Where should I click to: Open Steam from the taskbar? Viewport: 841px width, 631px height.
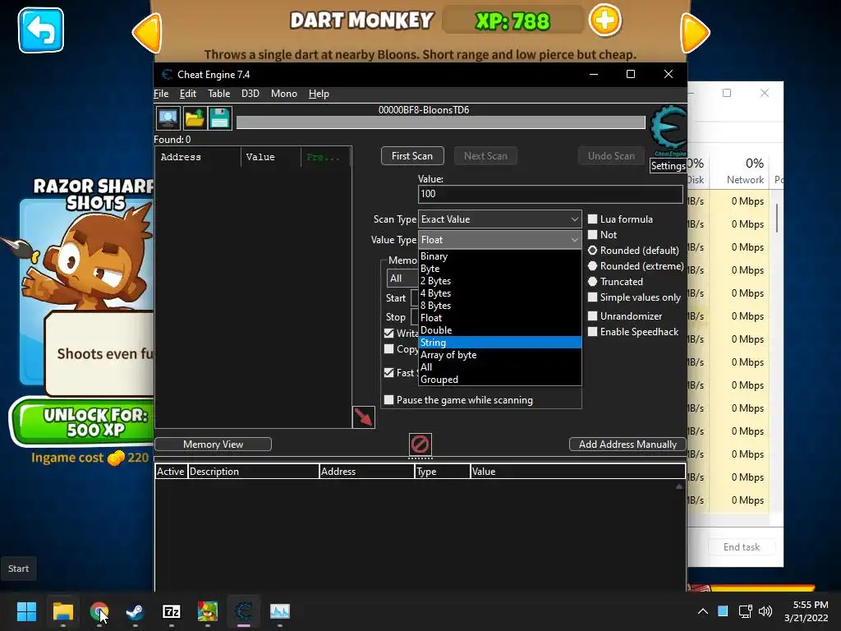click(136, 611)
